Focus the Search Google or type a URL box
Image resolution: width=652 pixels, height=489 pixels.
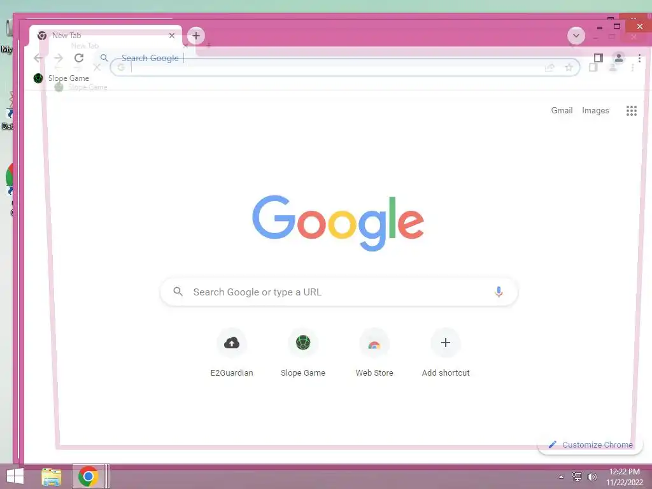click(339, 292)
